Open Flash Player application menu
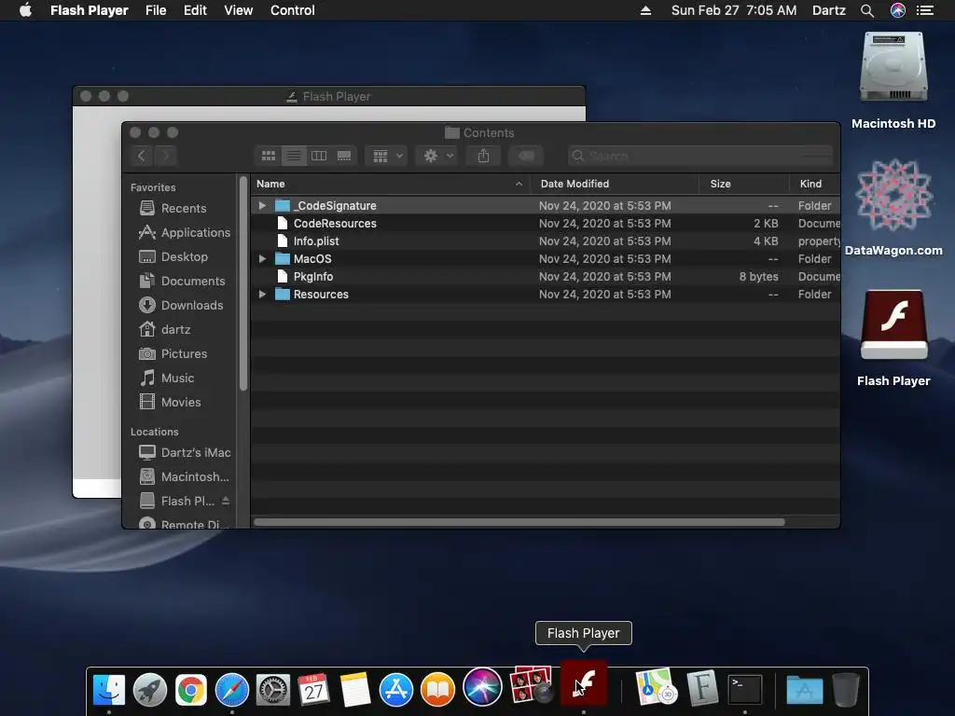 point(89,10)
